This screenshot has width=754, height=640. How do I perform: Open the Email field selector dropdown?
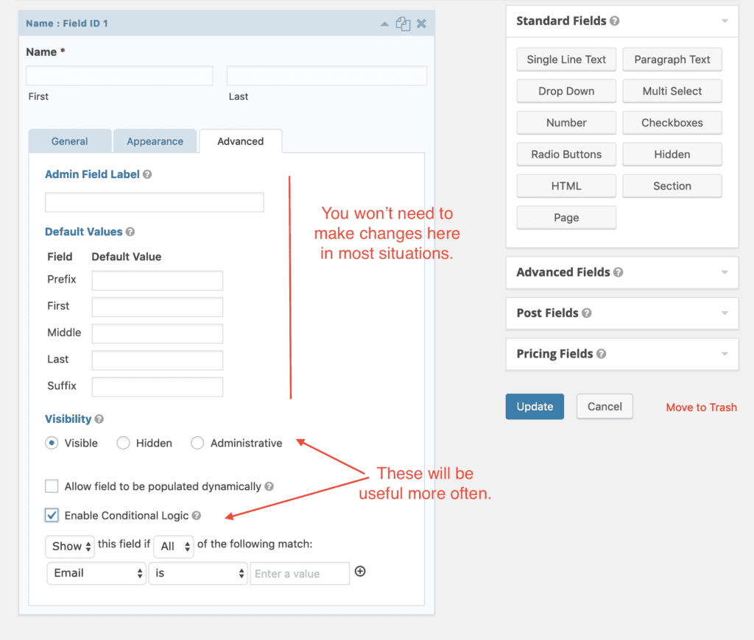coord(96,573)
